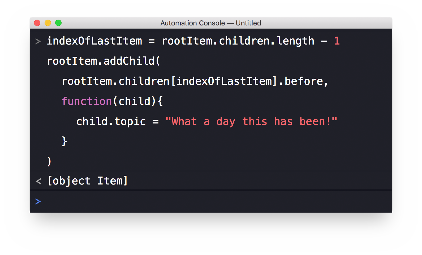Click the closing curly brace

[x=64, y=141]
